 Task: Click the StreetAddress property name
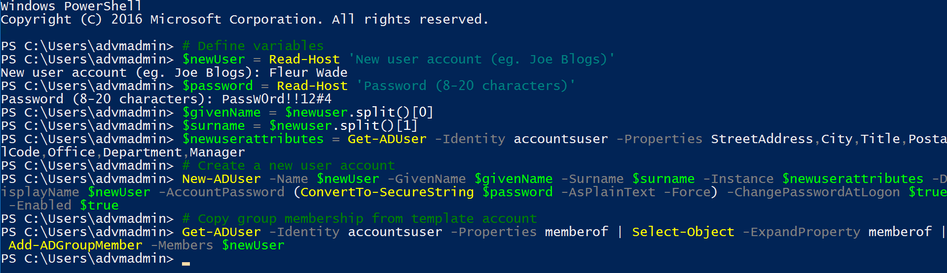[762, 139]
